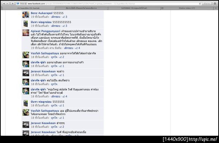Switch to the SUPERBIKE CR. third tab
Screen dimensions: 219x143
pos(134,8)
